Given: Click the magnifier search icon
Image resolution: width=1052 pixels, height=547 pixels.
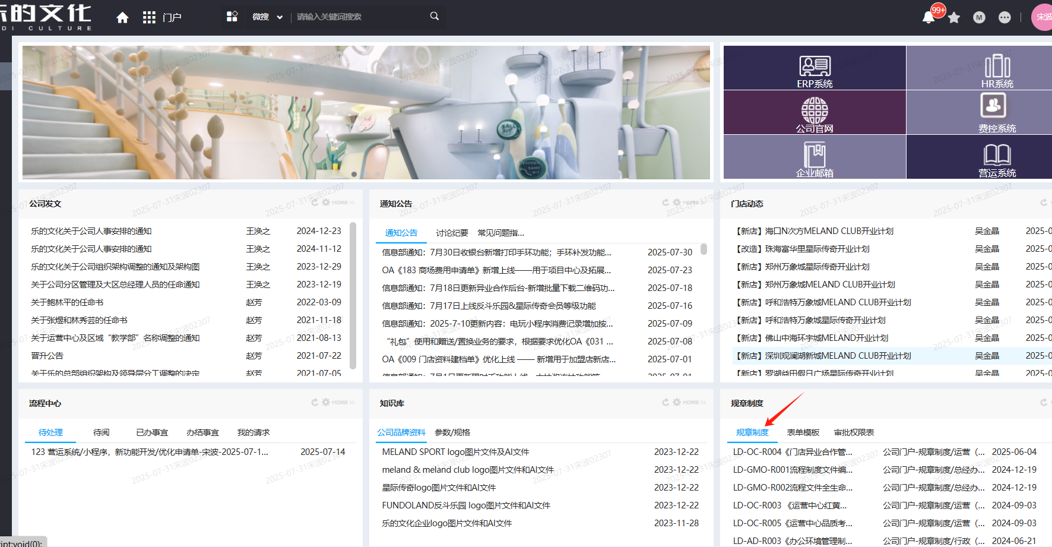Looking at the screenshot, I should tap(435, 16).
